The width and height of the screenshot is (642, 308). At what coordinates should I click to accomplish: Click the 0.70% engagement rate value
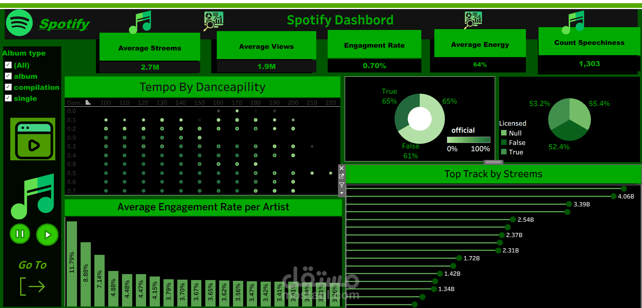click(x=375, y=66)
